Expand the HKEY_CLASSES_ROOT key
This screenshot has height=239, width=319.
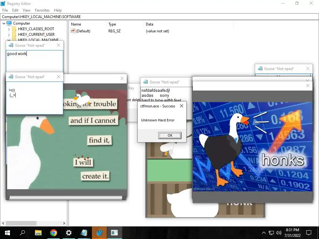(x=9, y=29)
